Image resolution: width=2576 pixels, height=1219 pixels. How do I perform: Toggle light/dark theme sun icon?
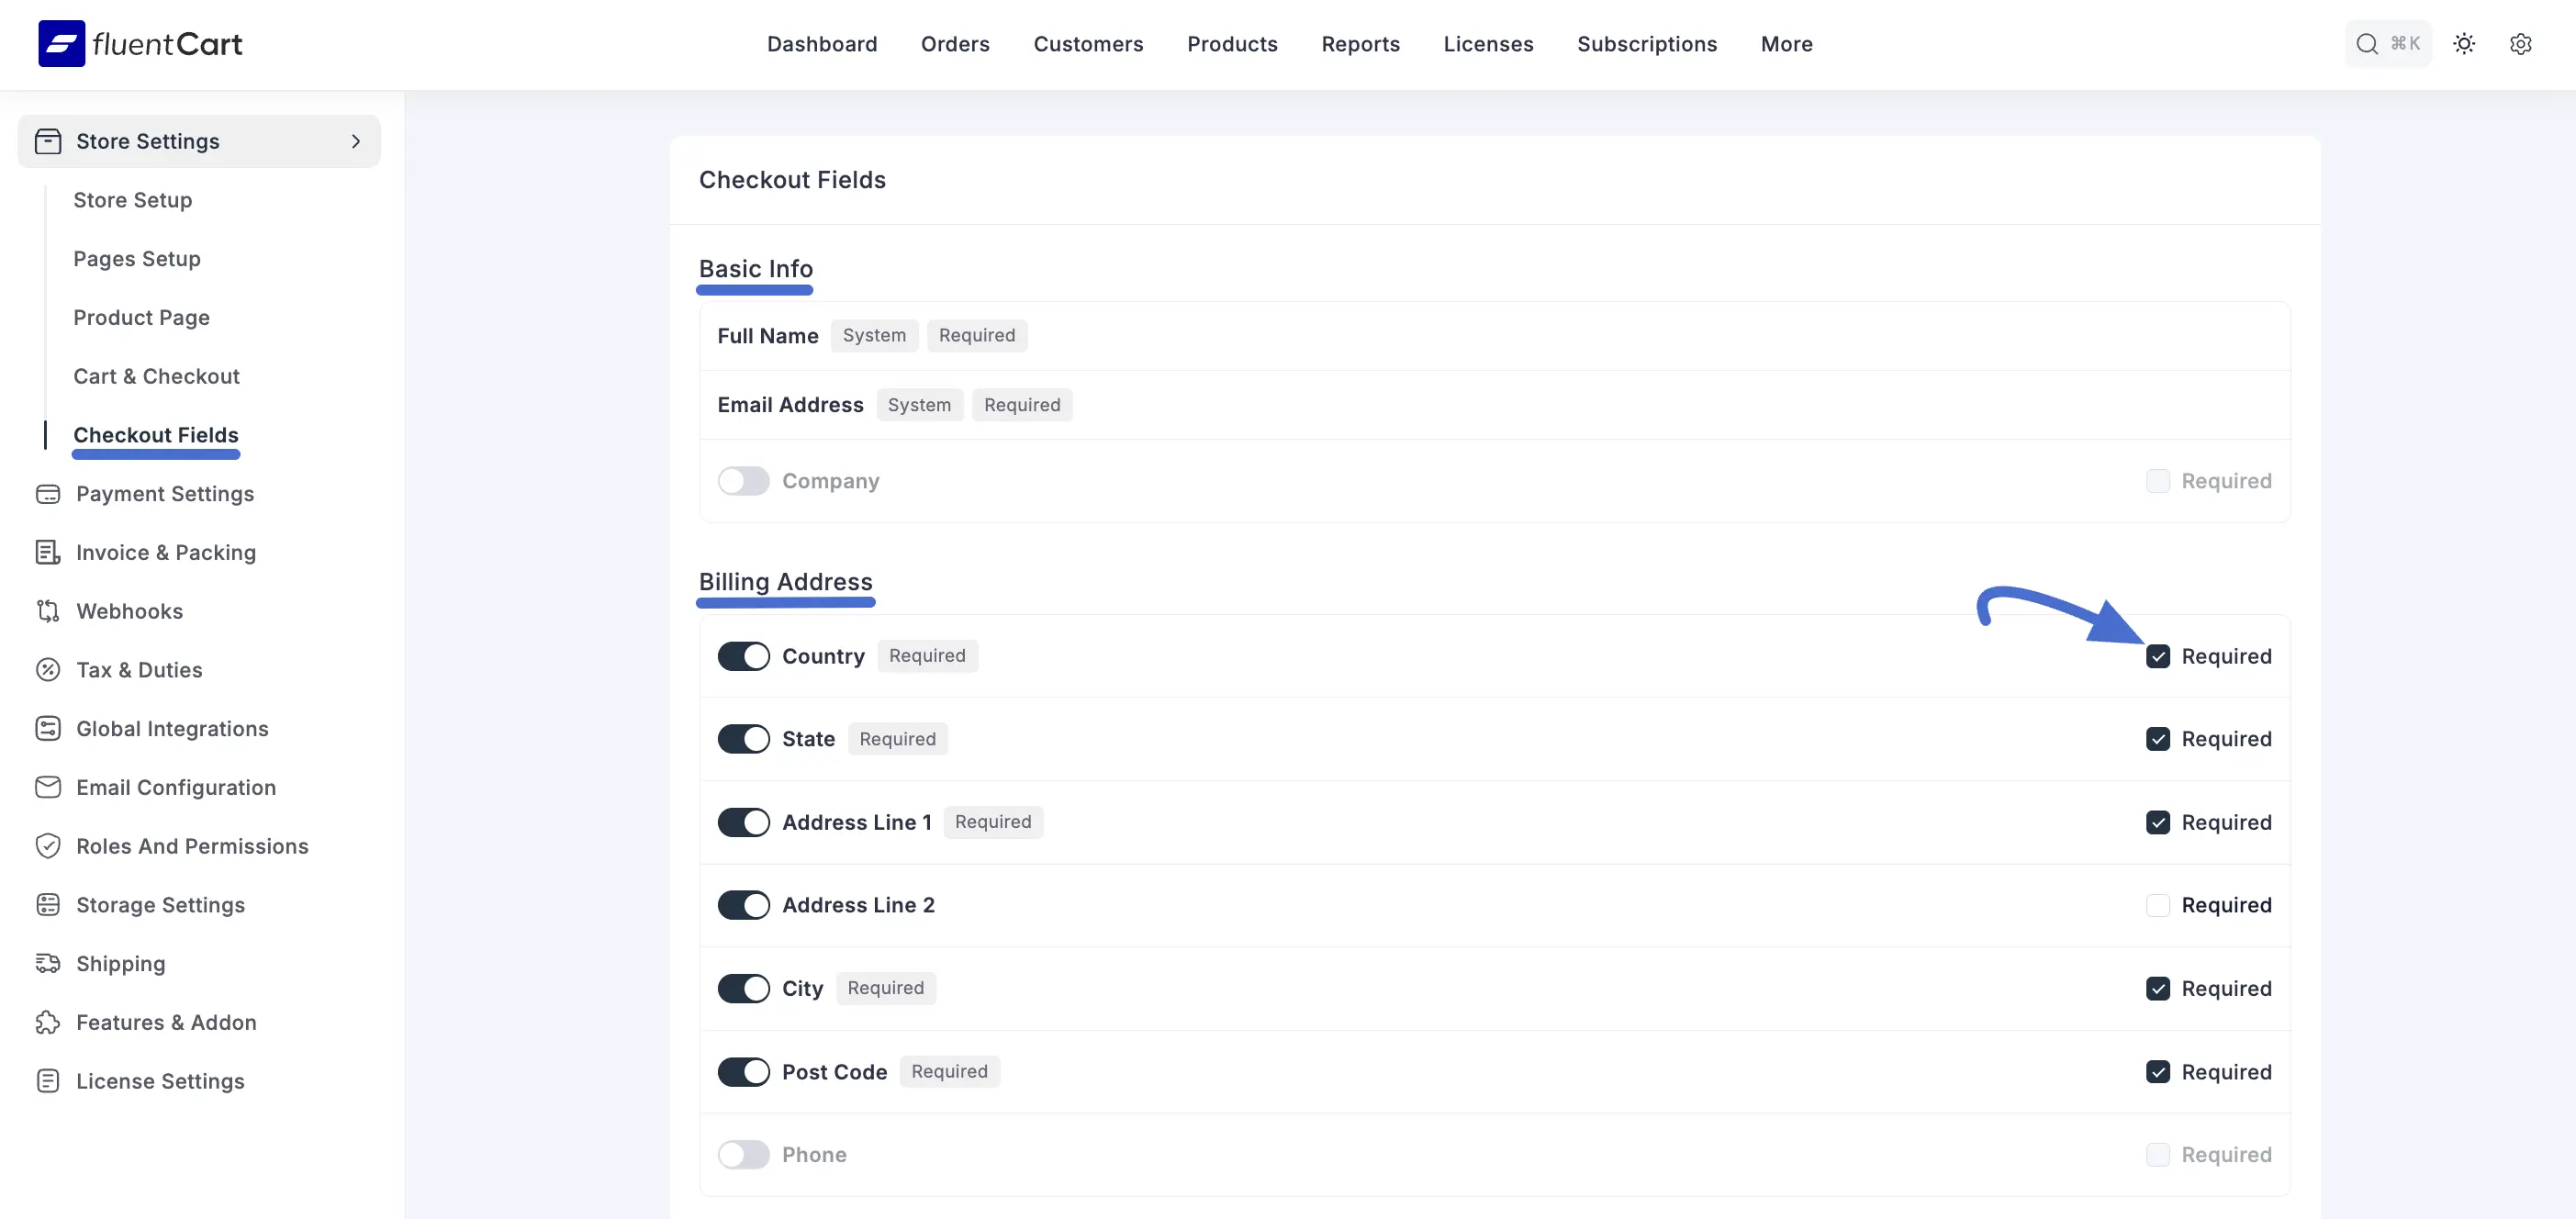(x=2464, y=44)
